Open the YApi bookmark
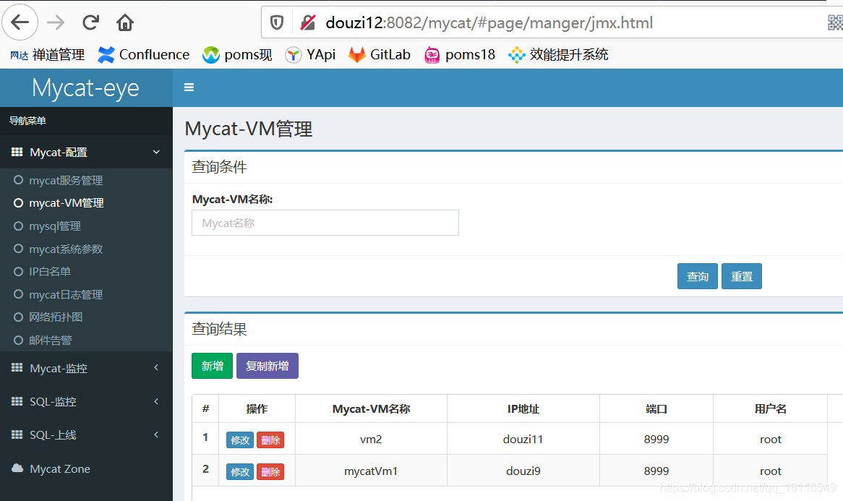 click(310, 55)
